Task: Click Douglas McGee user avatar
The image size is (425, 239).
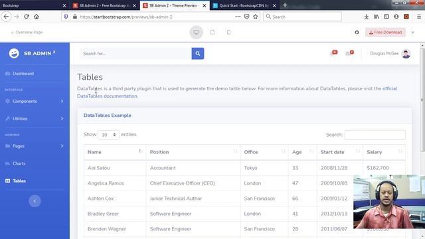Action: (406, 53)
